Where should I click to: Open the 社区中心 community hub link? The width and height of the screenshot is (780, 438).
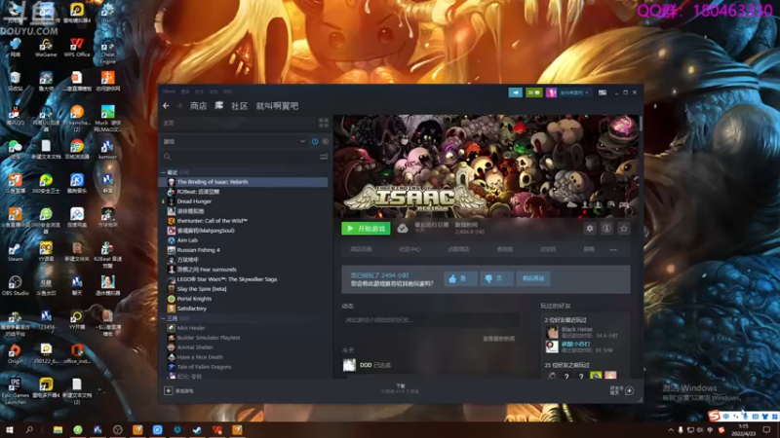409,249
